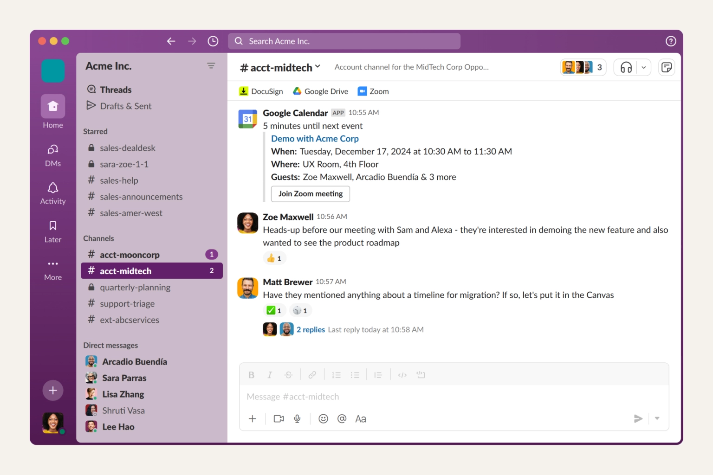Image resolution: width=713 pixels, height=475 pixels.
Task: Open direct message with Arcadio Buendía
Action: [x=152, y=362]
